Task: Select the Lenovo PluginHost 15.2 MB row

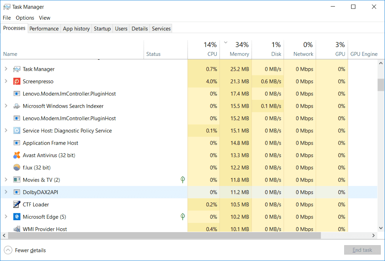Action: [x=189, y=118]
